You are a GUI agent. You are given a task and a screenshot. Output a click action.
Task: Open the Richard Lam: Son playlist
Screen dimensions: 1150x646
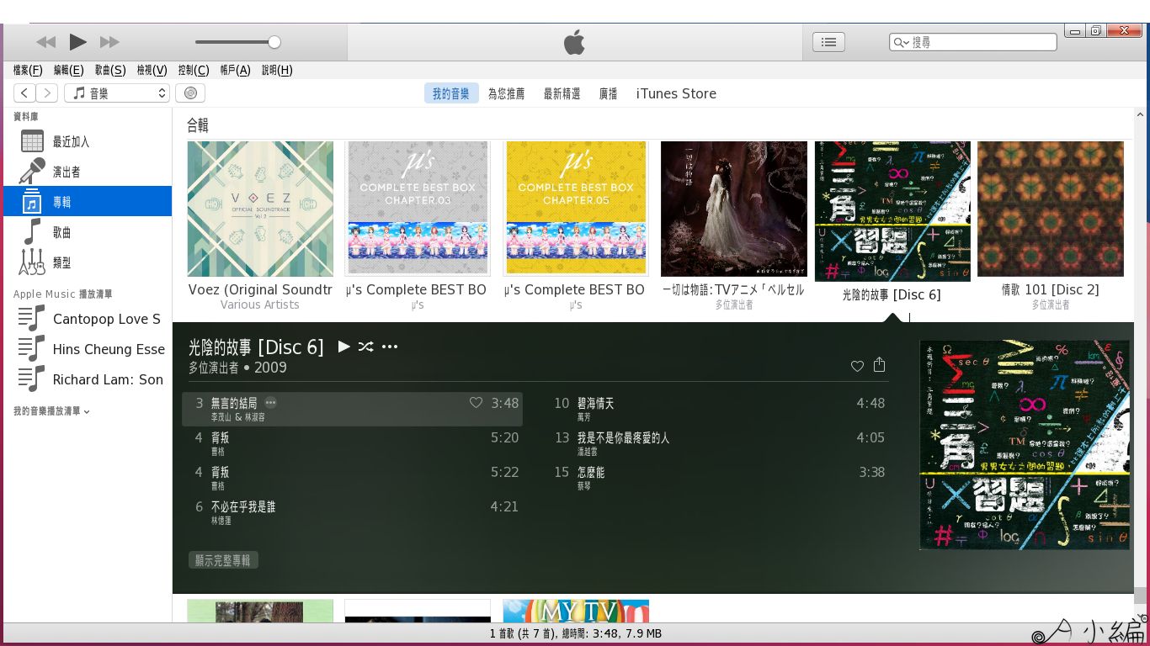[x=88, y=379]
